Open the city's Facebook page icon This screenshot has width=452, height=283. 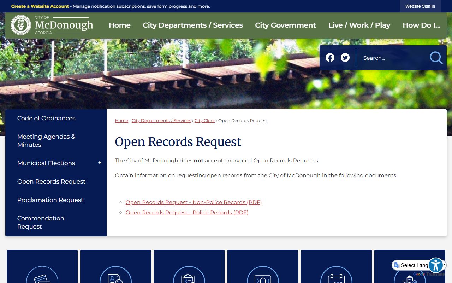click(x=330, y=58)
